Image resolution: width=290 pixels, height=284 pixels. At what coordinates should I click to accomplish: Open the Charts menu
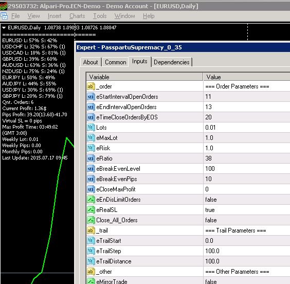point(77,16)
